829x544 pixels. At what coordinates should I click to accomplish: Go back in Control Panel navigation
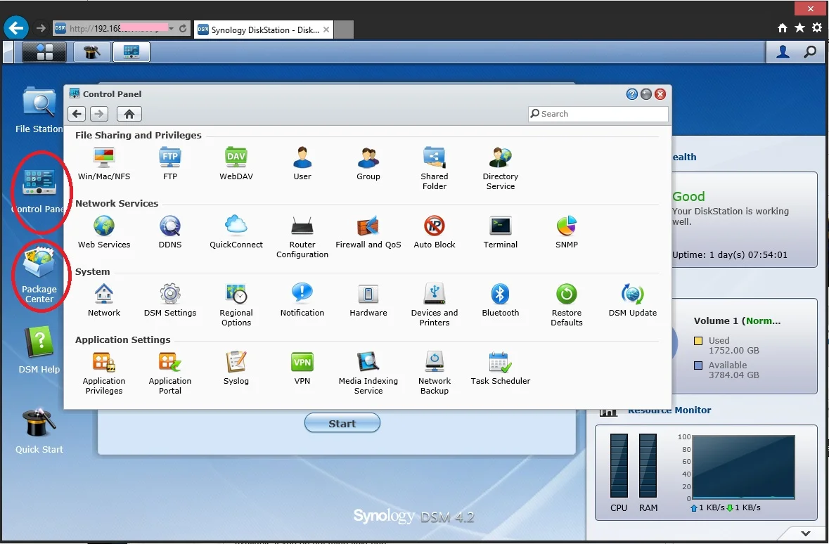click(77, 114)
